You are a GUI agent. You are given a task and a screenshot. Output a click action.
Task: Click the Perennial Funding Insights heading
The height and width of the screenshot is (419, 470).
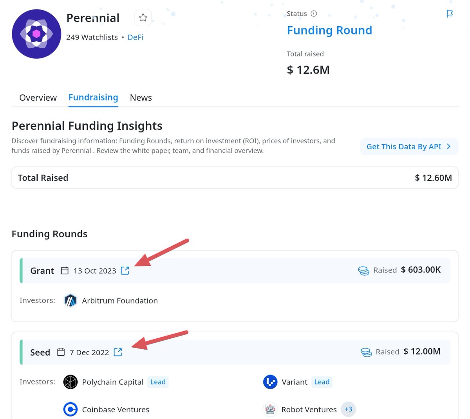click(x=87, y=126)
